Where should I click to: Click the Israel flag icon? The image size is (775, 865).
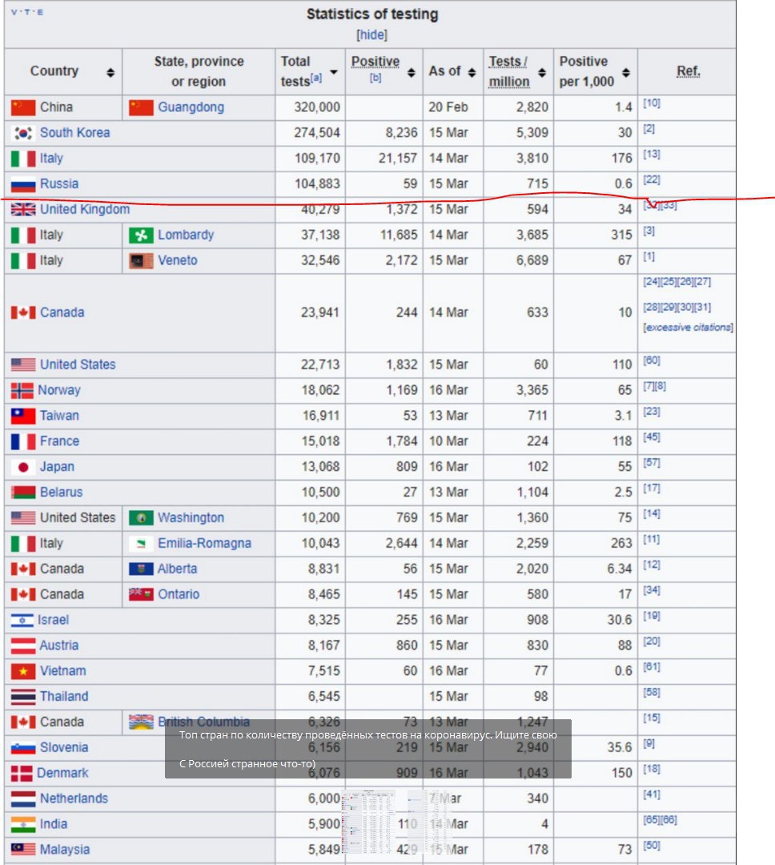point(22,621)
